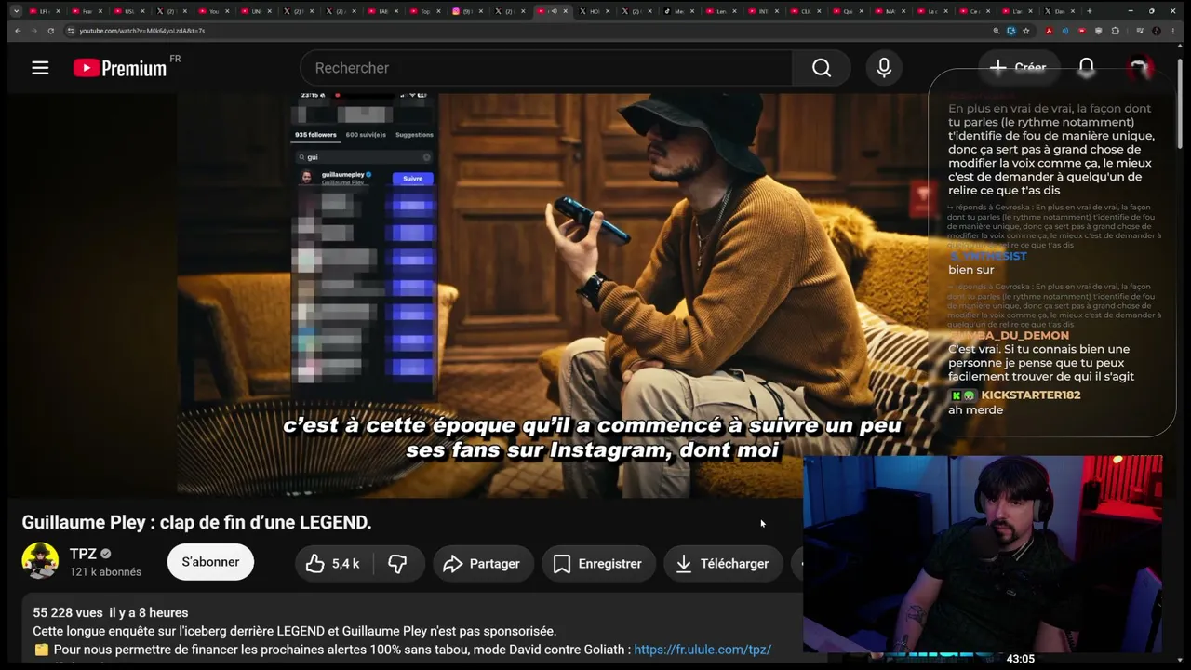Image resolution: width=1191 pixels, height=670 pixels.
Task: Open the TPZ channel avatar
Action: pyautogui.click(x=40, y=561)
